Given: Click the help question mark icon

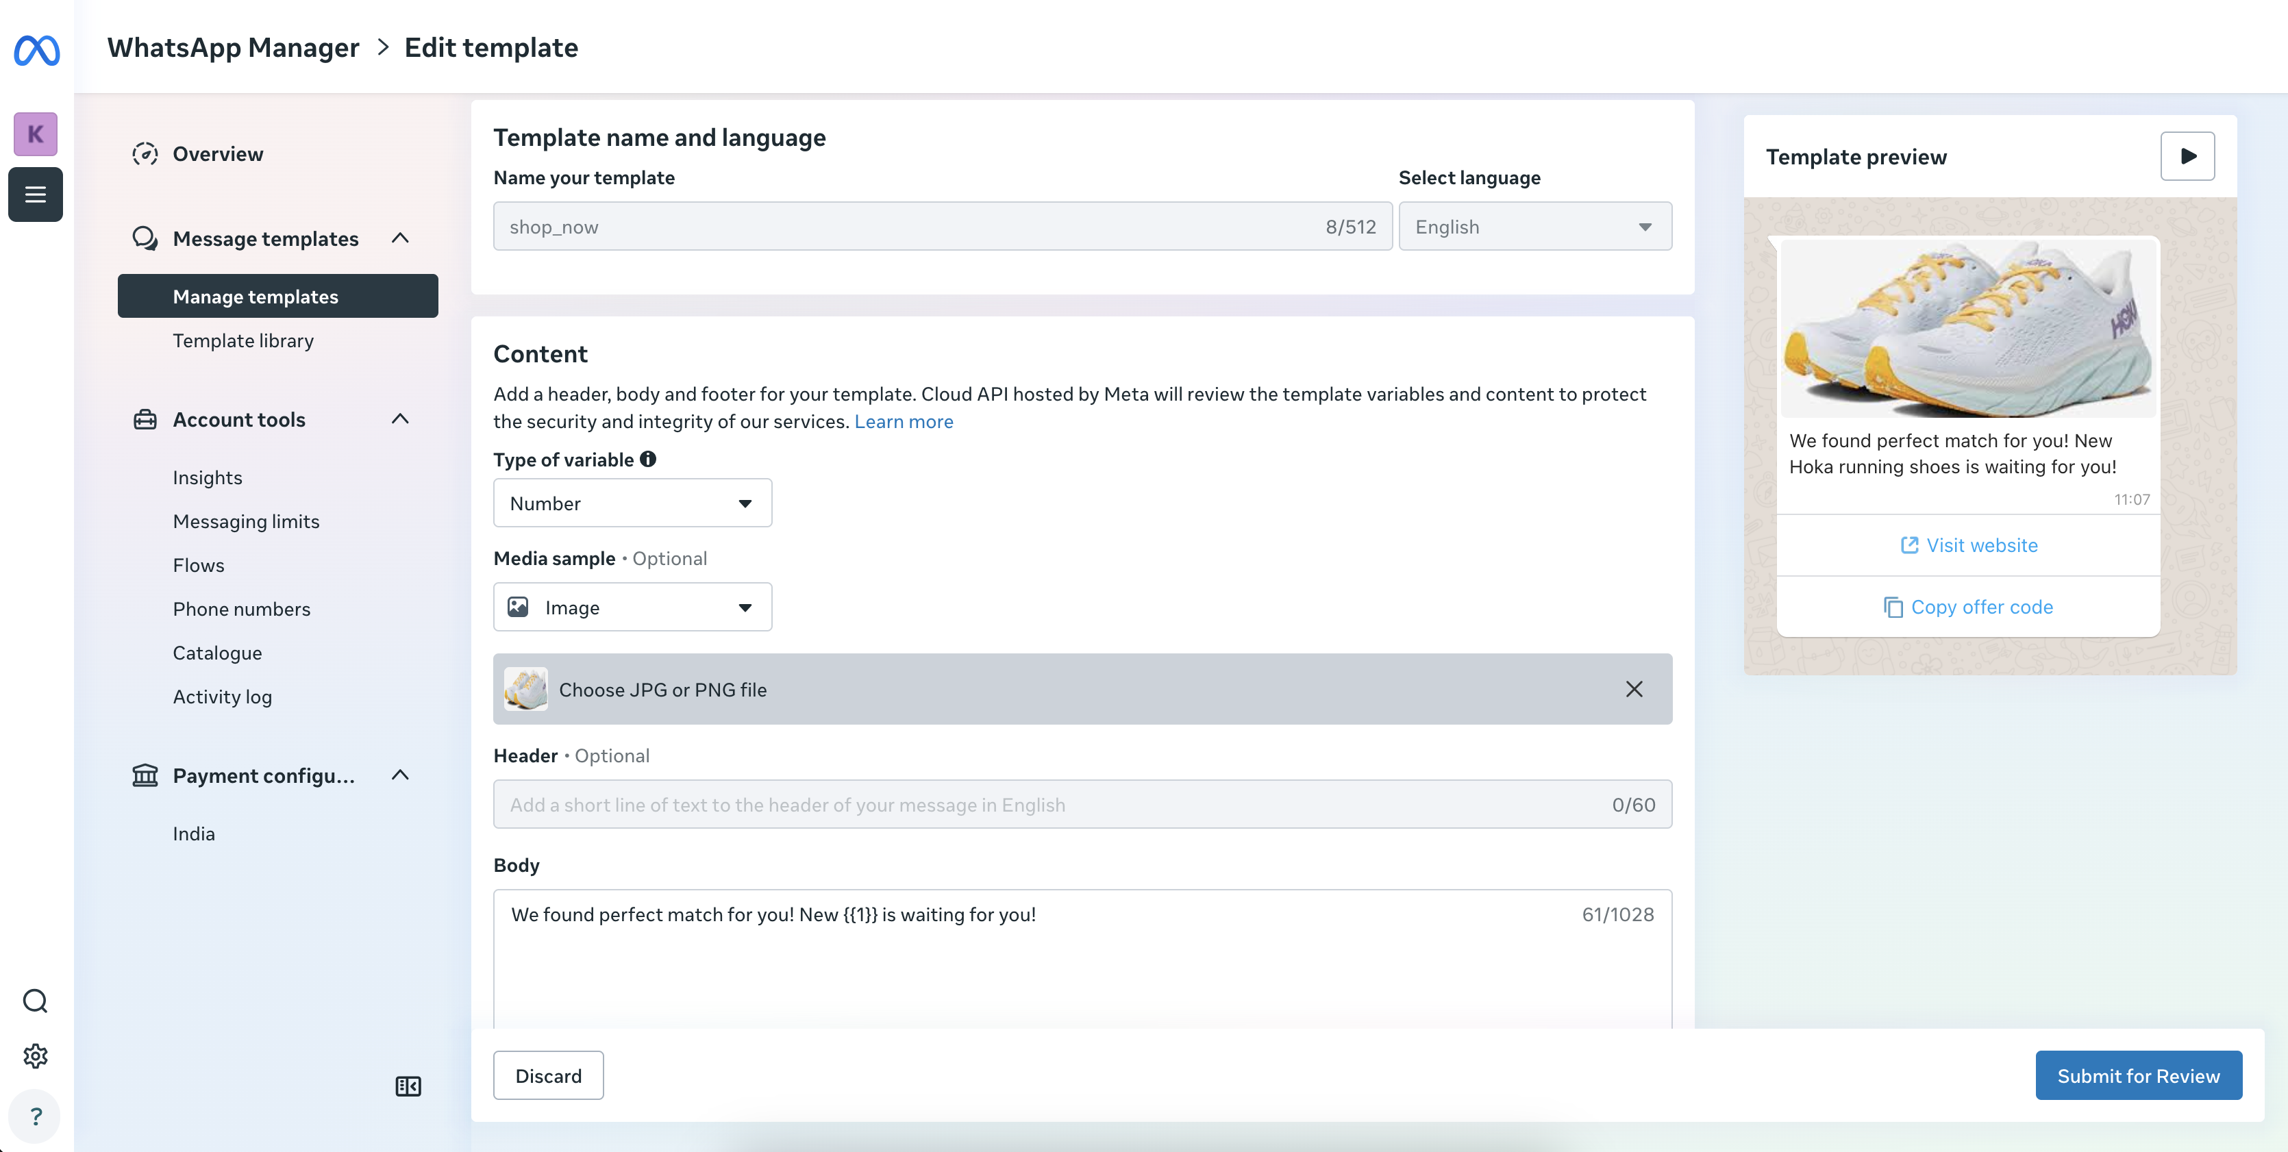Looking at the screenshot, I should coord(36,1116).
